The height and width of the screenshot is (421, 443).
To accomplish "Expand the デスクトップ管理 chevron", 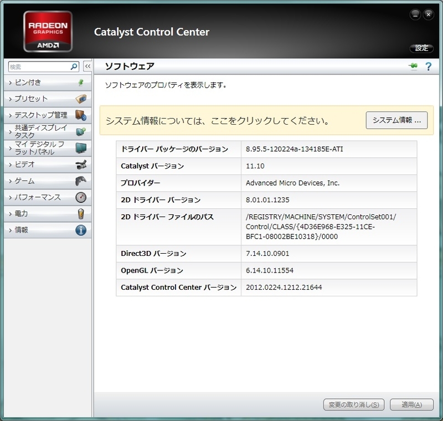I will [11, 116].
